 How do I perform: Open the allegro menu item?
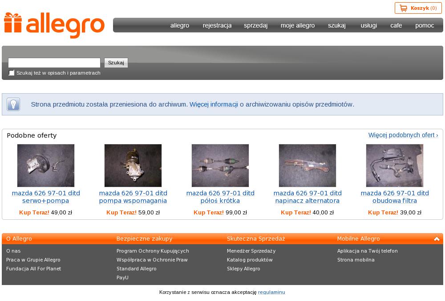click(180, 25)
